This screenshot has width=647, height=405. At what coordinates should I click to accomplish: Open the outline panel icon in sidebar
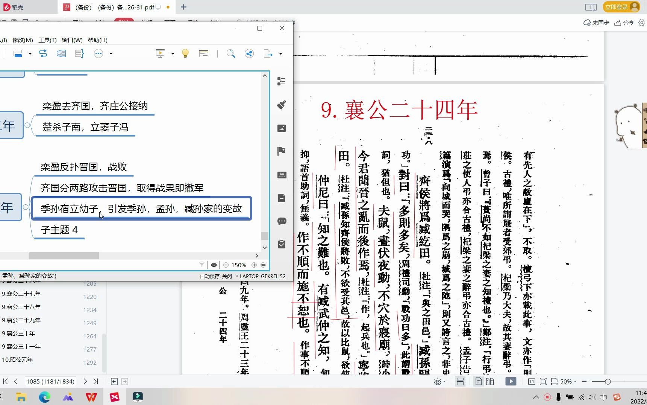click(x=282, y=81)
